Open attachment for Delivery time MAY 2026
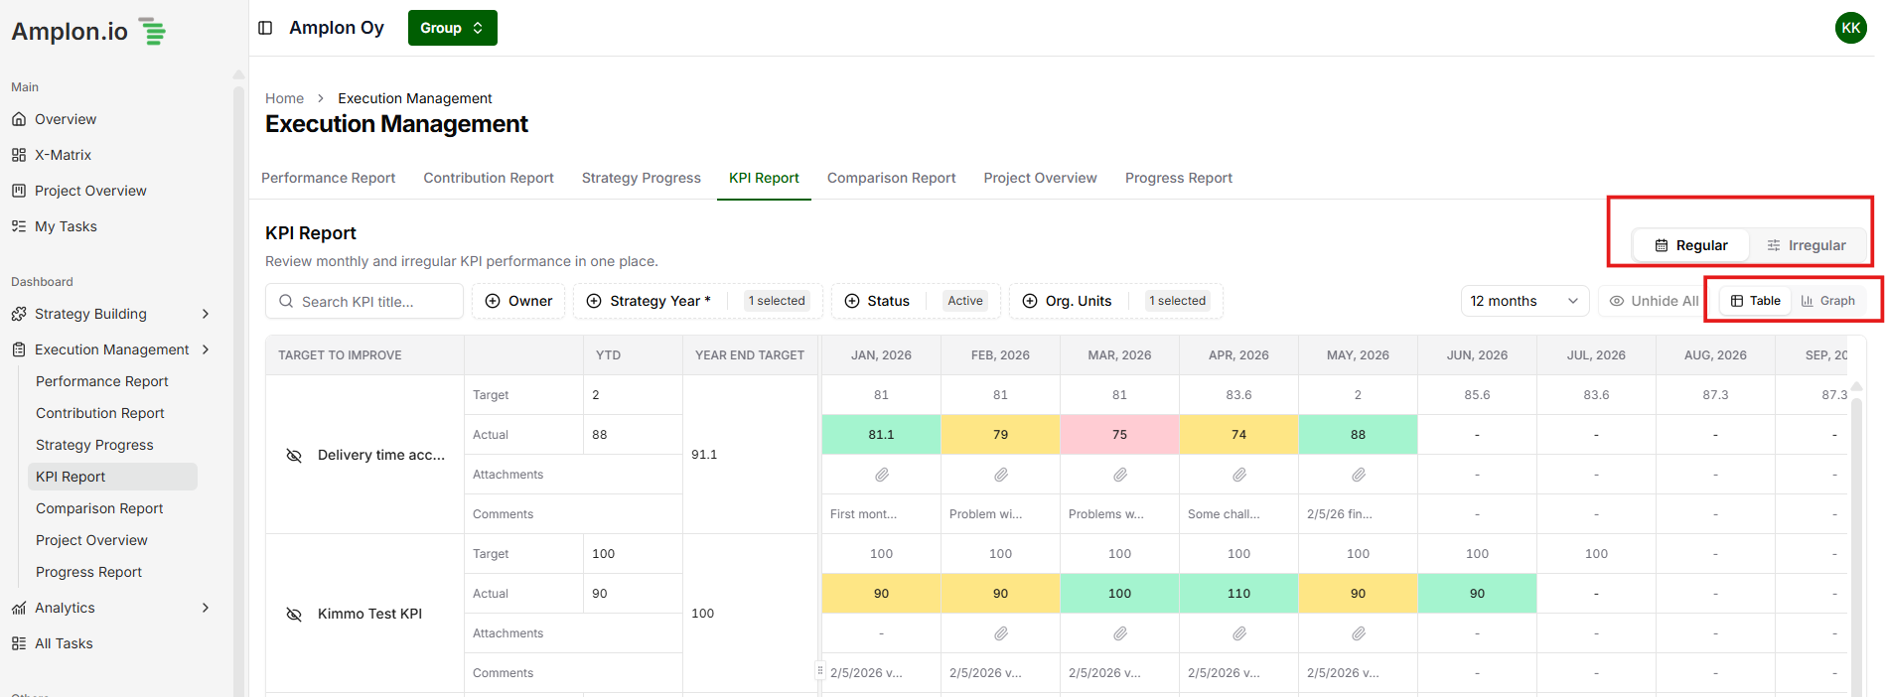The height and width of the screenshot is (697, 1885). click(x=1358, y=475)
